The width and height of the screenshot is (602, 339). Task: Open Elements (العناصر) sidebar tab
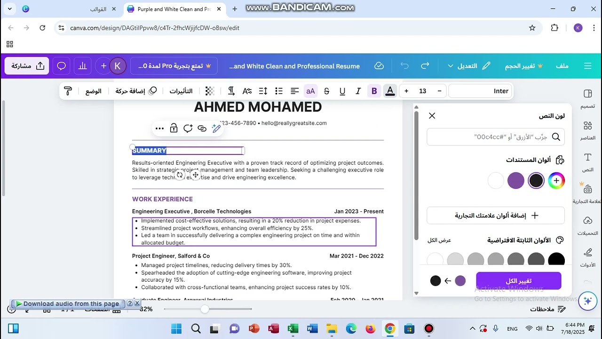(587, 130)
